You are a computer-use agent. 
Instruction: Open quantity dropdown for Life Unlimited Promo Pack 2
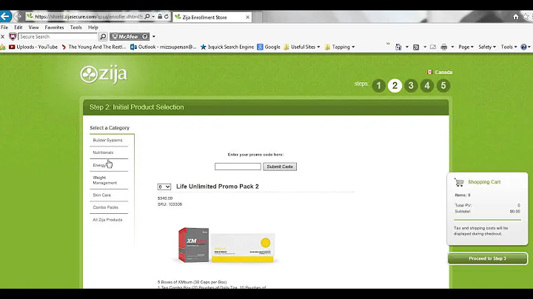click(164, 187)
